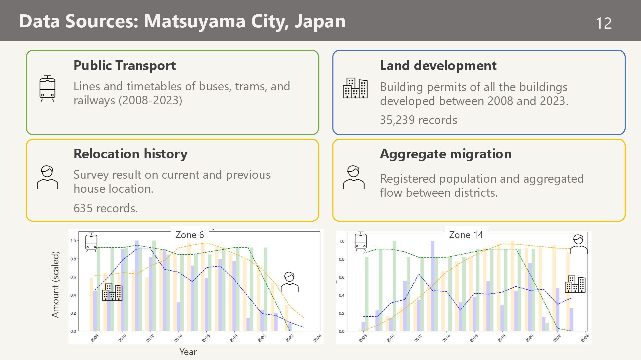
Task: Click the person icon on Zone 14 chart
Action: click(578, 244)
